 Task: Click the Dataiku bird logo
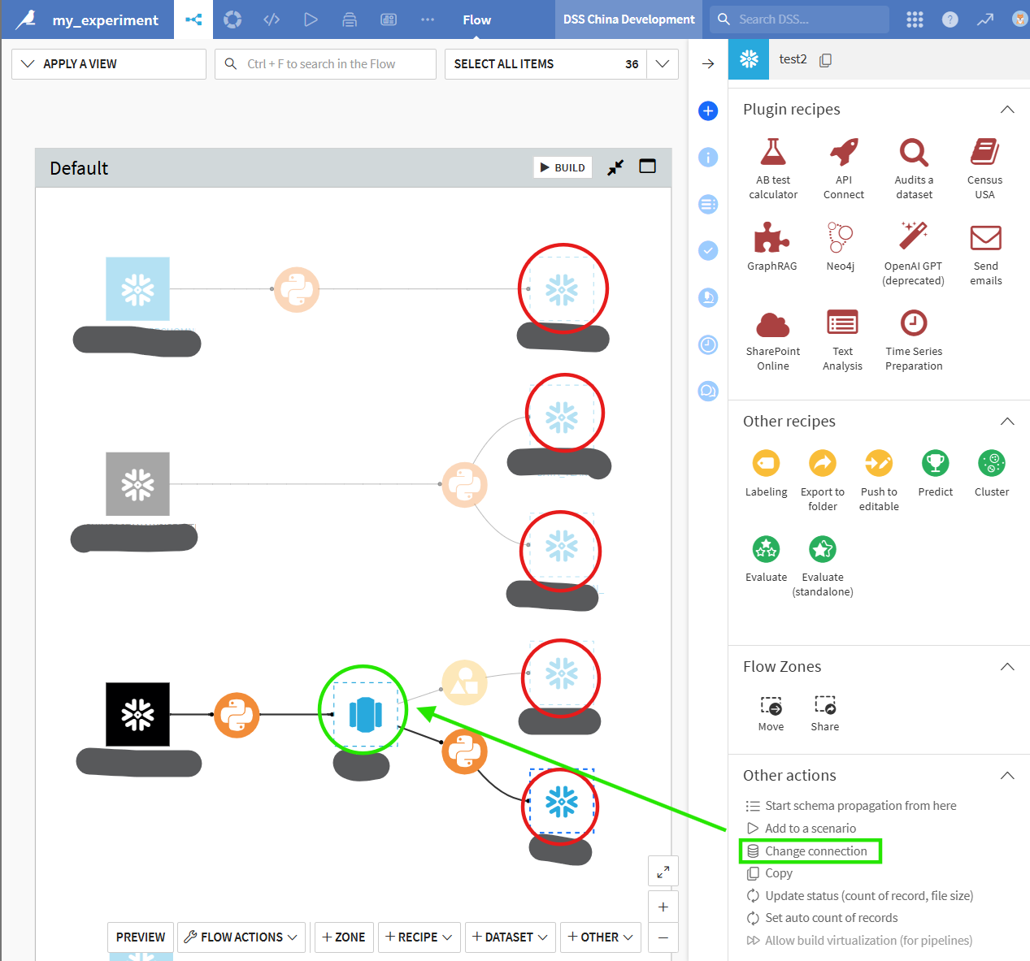coord(26,19)
